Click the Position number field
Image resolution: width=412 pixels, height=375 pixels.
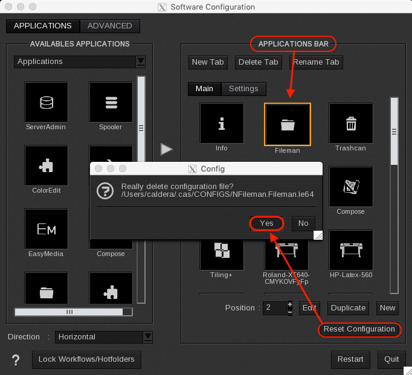point(275,308)
